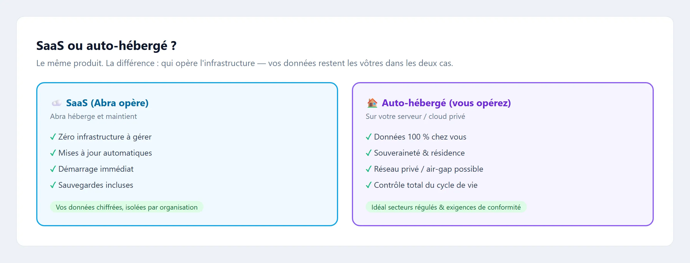Screen dimensions: 690x263
Task: Click 'Abra héberge et maintient' text
Action: tap(93, 116)
